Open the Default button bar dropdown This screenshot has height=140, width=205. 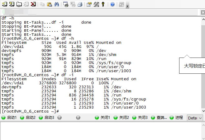click(x=195, y=118)
